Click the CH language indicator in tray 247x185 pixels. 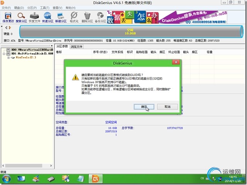click(202, 178)
